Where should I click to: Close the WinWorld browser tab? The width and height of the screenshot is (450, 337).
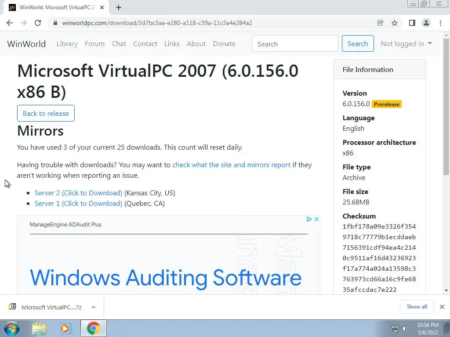pyautogui.click(x=102, y=7)
